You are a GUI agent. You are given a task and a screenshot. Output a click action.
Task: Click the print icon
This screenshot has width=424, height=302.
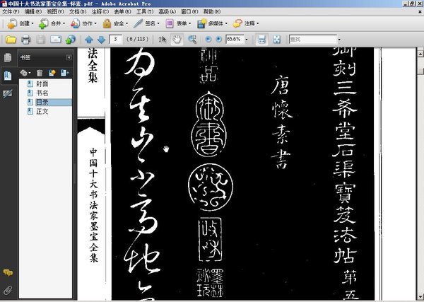[25, 40]
